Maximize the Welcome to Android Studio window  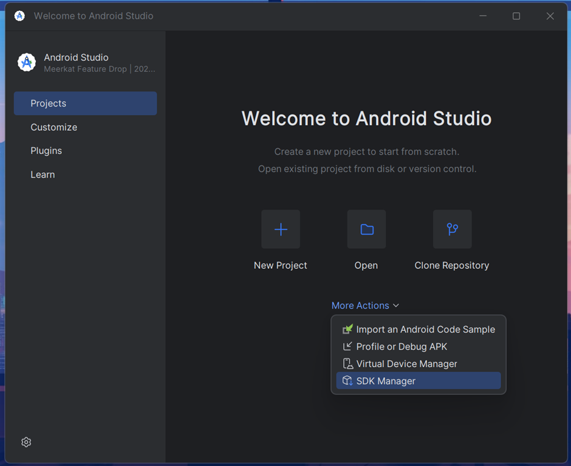[x=516, y=16]
